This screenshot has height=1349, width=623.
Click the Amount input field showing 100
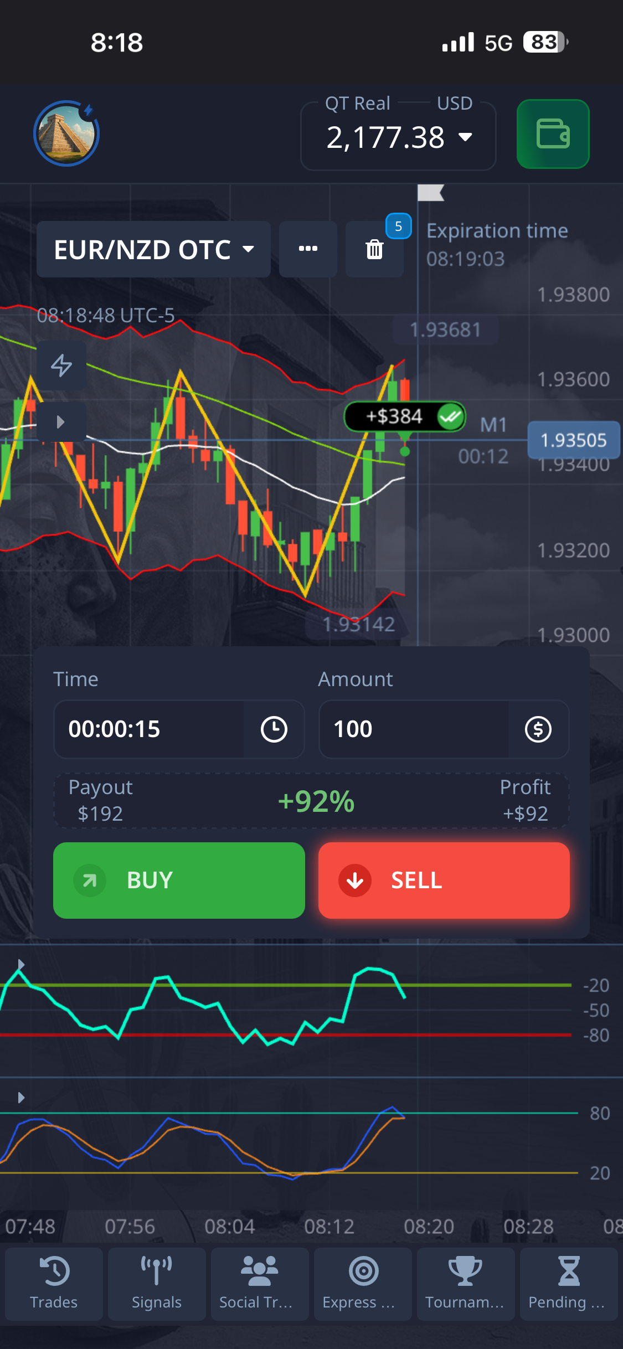pyautogui.click(x=414, y=729)
